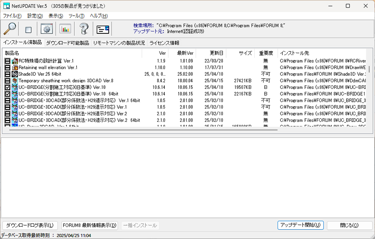The width and height of the screenshot is (375, 239).
Task: Start updating with アップデート開始(U)
Action: [x=300, y=225]
